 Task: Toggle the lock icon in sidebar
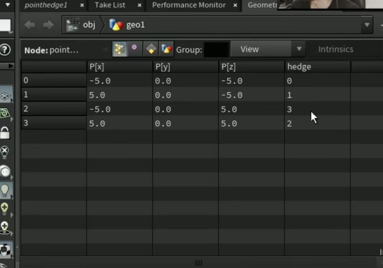[x=5, y=133]
